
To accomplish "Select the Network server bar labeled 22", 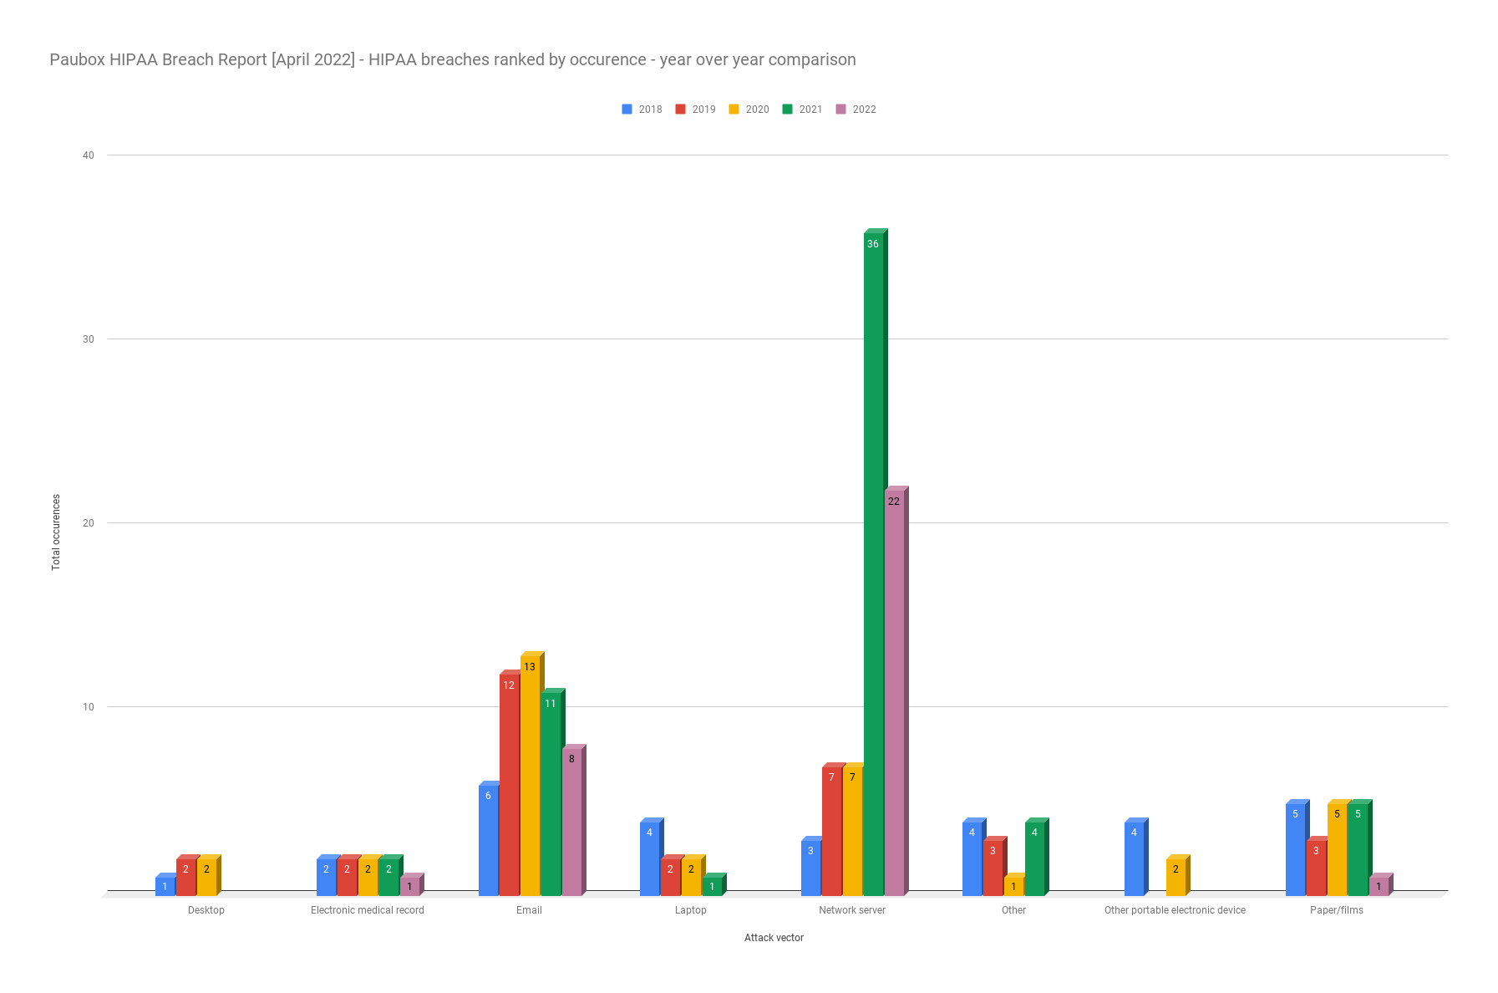I will pyautogui.click(x=894, y=694).
